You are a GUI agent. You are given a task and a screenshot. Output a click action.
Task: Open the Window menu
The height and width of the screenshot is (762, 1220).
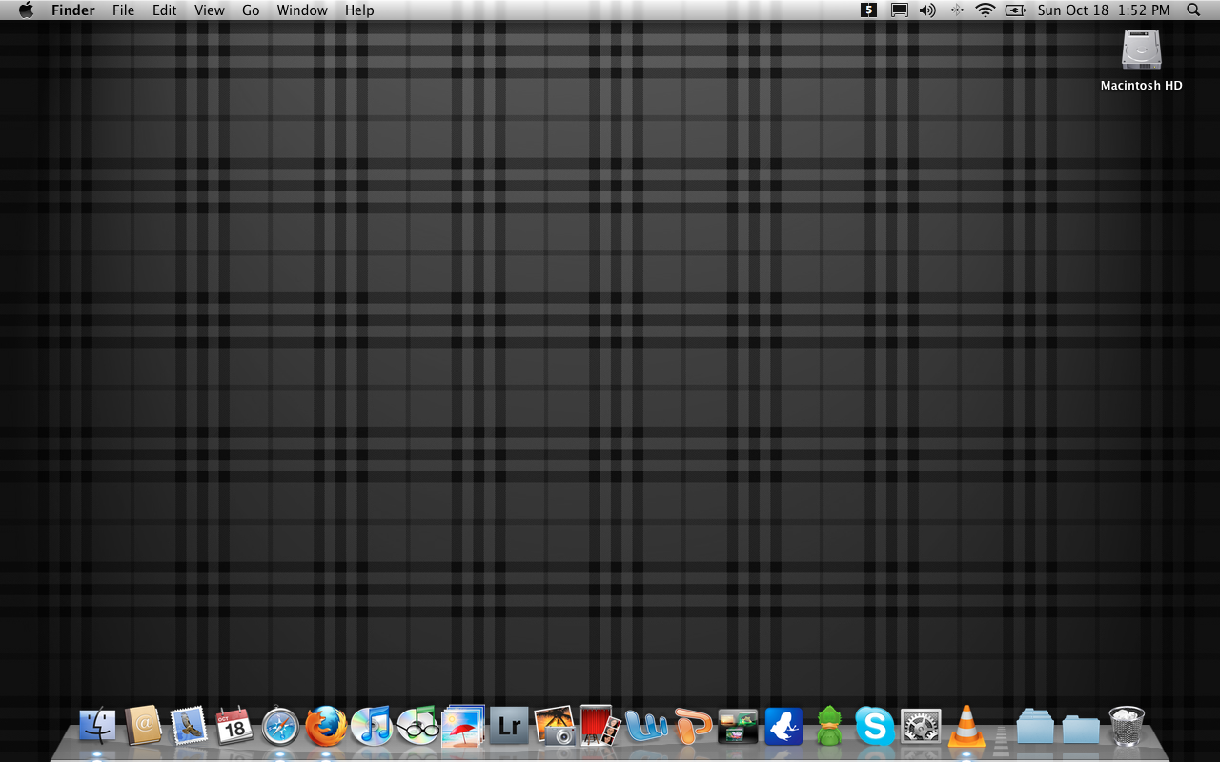302,10
